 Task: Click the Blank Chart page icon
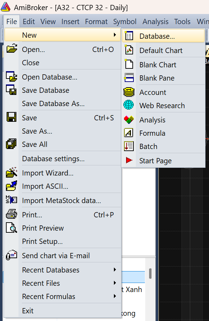[x=129, y=64]
